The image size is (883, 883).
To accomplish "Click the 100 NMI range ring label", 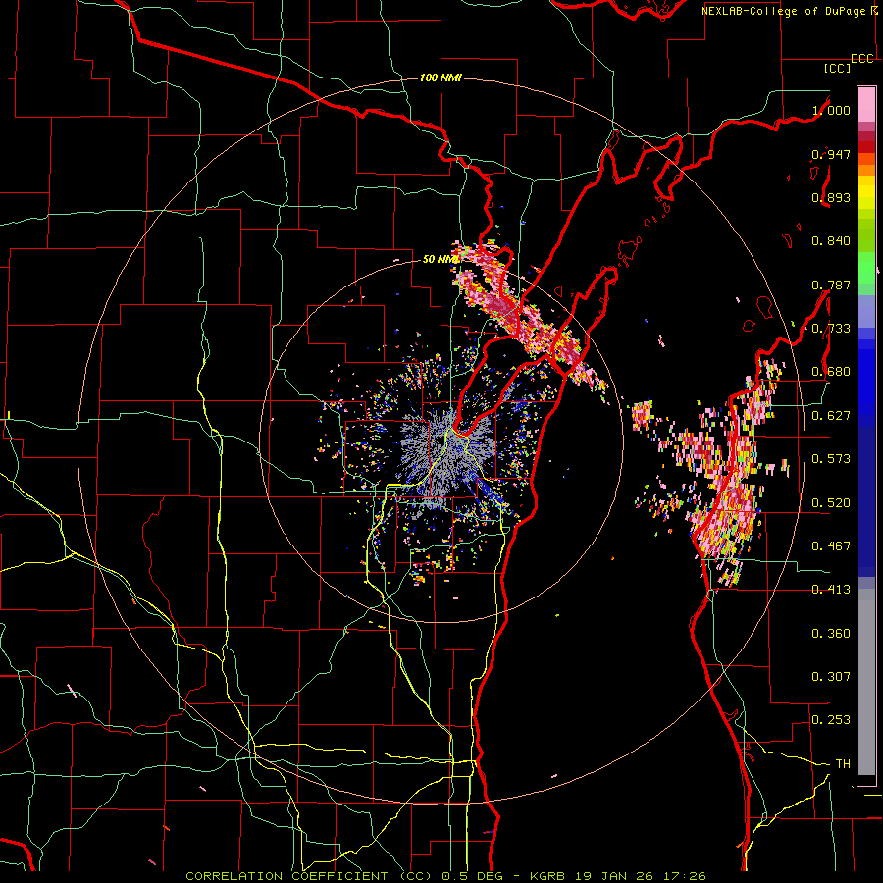I will [441, 78].
